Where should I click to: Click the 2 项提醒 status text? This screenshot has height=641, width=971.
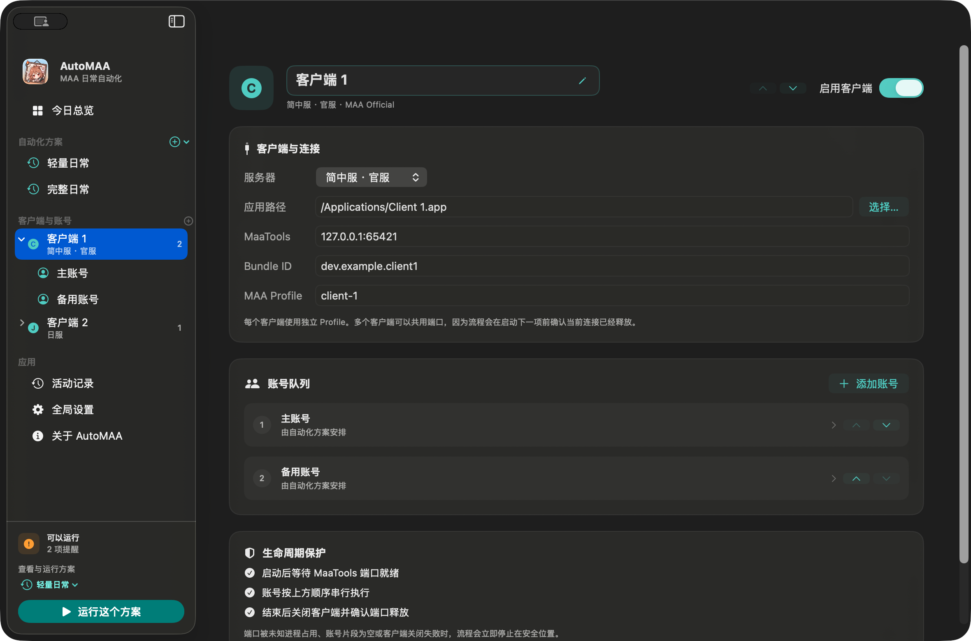pyautogui.click(x=63, y=549)
